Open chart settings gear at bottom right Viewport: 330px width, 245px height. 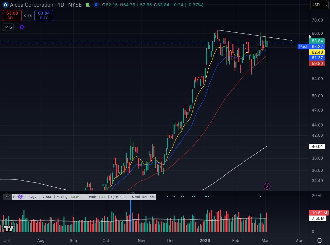tap(319, 241)
